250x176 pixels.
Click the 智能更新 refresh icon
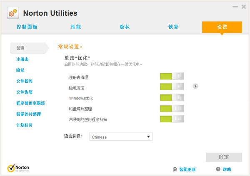coord(175,169)
